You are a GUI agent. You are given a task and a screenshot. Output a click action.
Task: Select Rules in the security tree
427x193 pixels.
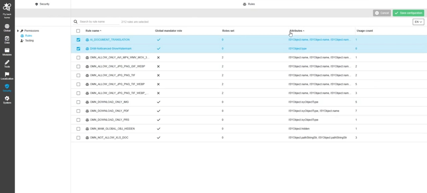[29, 36]
